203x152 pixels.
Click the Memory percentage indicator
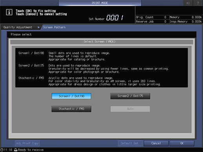tap(186, 17)
